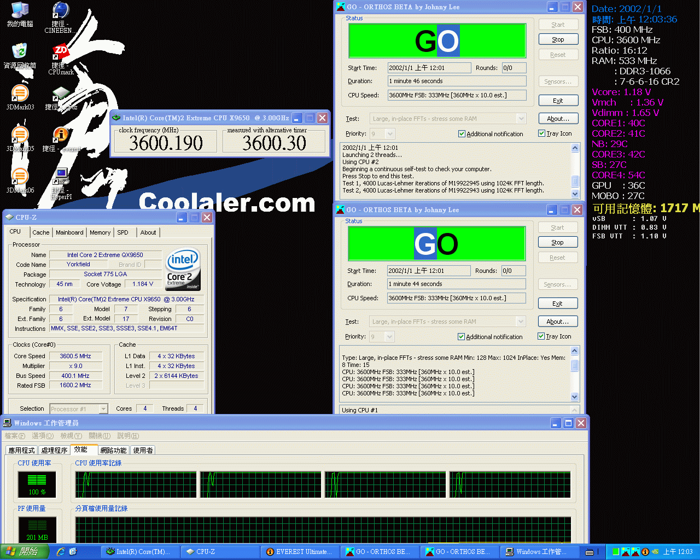Open the SPD tab in CPU-Z
The height and width of the screenshot is (560, 700).
point(123,232)
